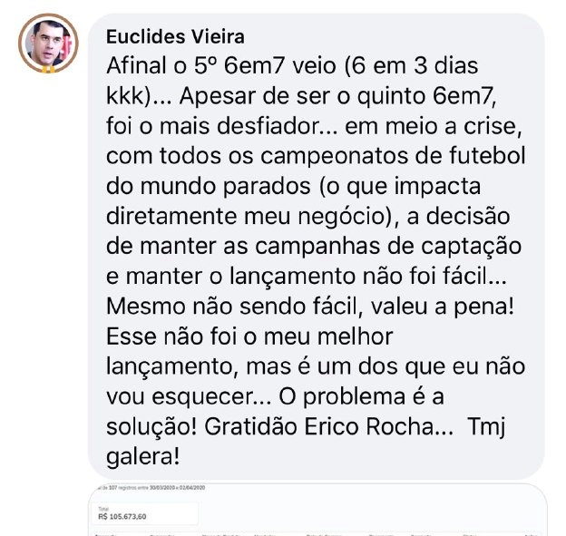The width and height of the screenshot is (566, 536).
Task: Open Euclides Vieira's profile picture
Action: coord(48,43)
